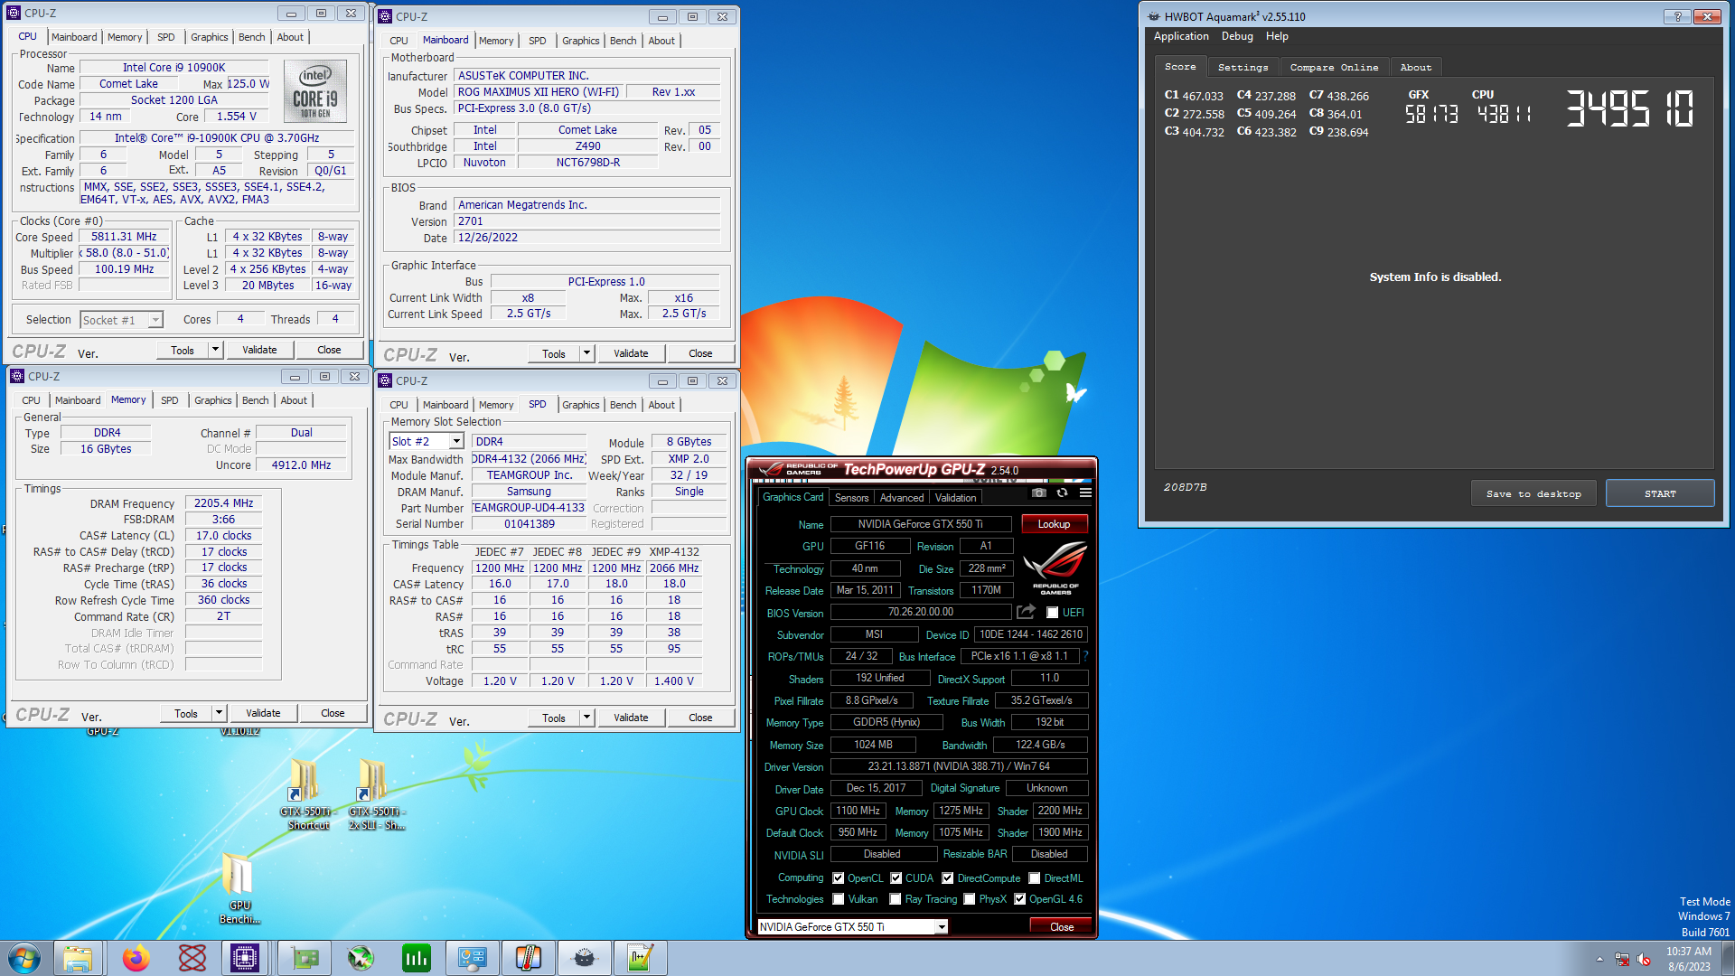Click the GPU-Z graphics card taskbar icon
Image resolution: width=1735 pixels, height=976 pixels.
(x=305, y=958)
